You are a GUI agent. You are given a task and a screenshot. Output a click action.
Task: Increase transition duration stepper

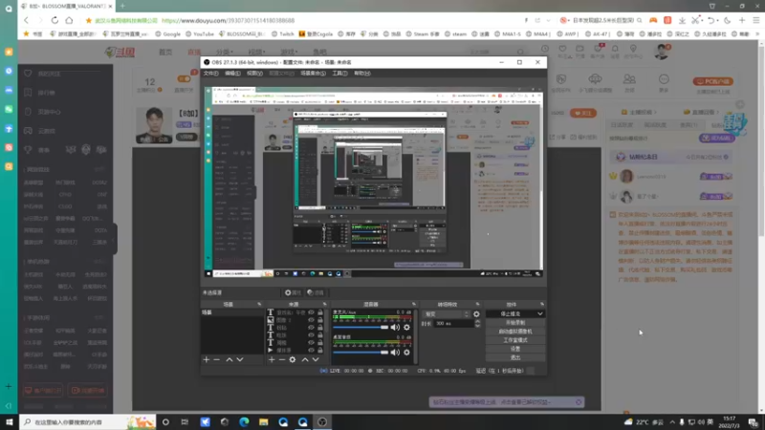pos(477,322)
